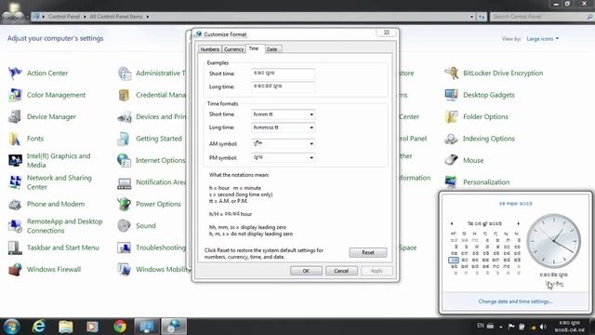Click the Apply button
The height and width of the screenshot is (335, 595).
377,271
